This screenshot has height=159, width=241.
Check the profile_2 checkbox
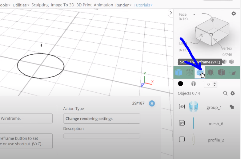point(182,139)
